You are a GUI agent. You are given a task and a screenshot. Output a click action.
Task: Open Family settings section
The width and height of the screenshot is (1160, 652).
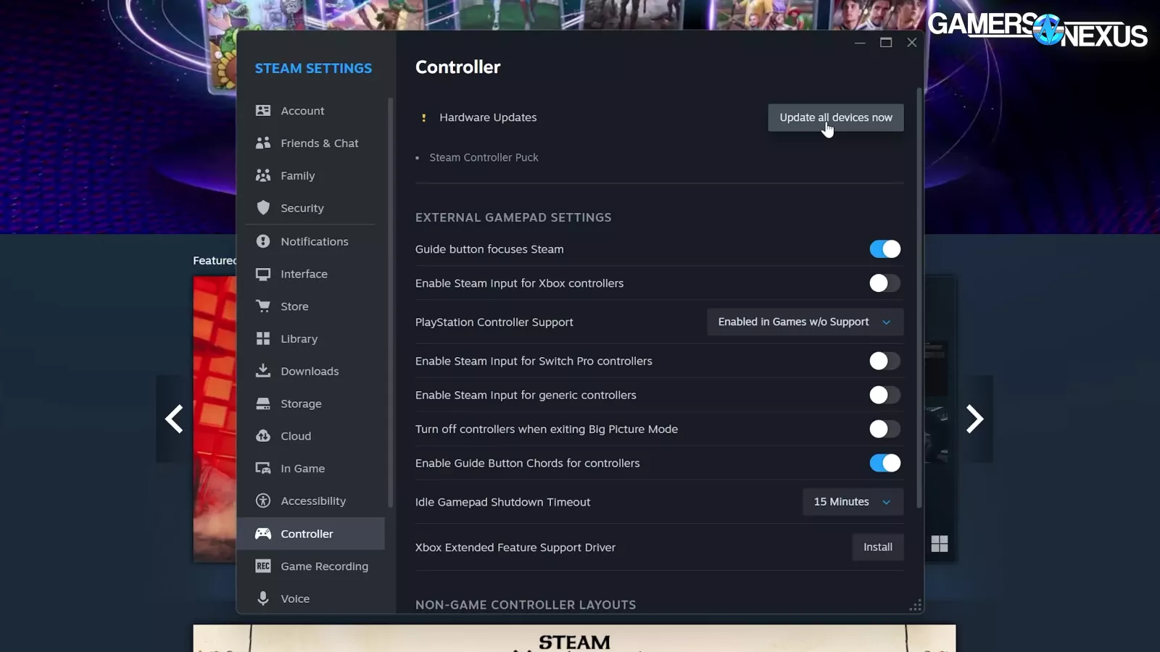point(311,176)
